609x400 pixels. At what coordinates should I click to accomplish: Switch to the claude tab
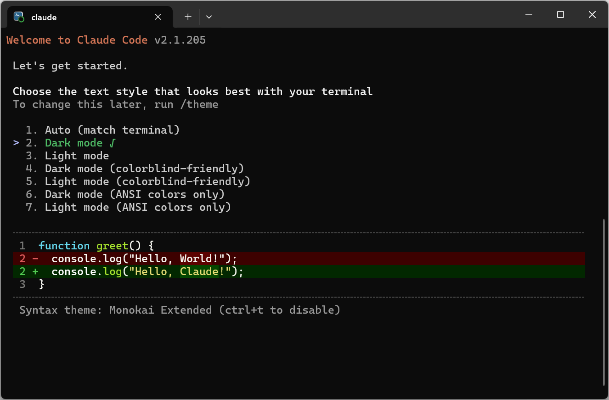(x=90, y=17)
